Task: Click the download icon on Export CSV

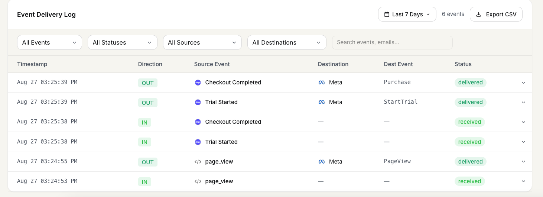Action: (479, 14)
